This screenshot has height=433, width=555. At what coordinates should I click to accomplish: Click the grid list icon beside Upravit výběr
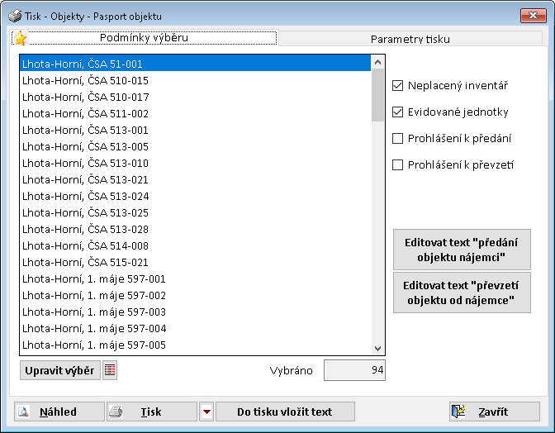(110, 370)
